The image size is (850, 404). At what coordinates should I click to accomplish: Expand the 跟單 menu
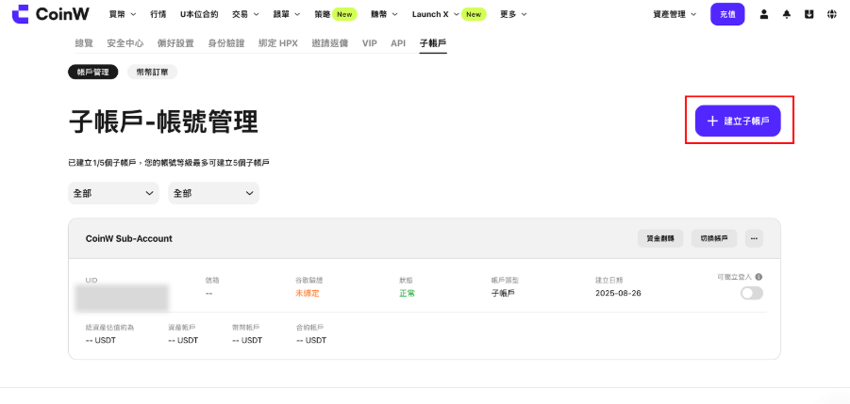tap(286, 15)
